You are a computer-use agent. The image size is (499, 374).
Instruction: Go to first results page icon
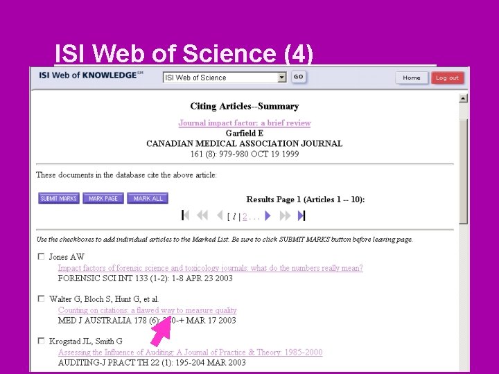click(x=185, y=215)
